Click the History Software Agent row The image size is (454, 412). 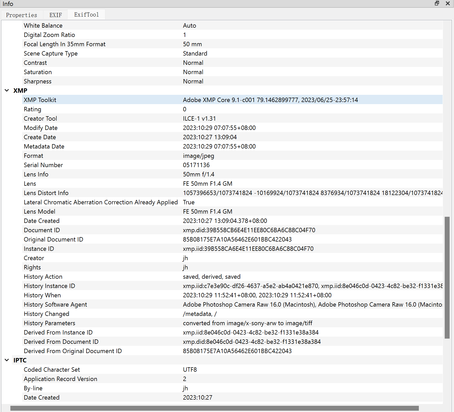point(56,305)
